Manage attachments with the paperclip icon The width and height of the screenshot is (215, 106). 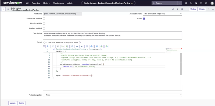(x=173, y=9)
